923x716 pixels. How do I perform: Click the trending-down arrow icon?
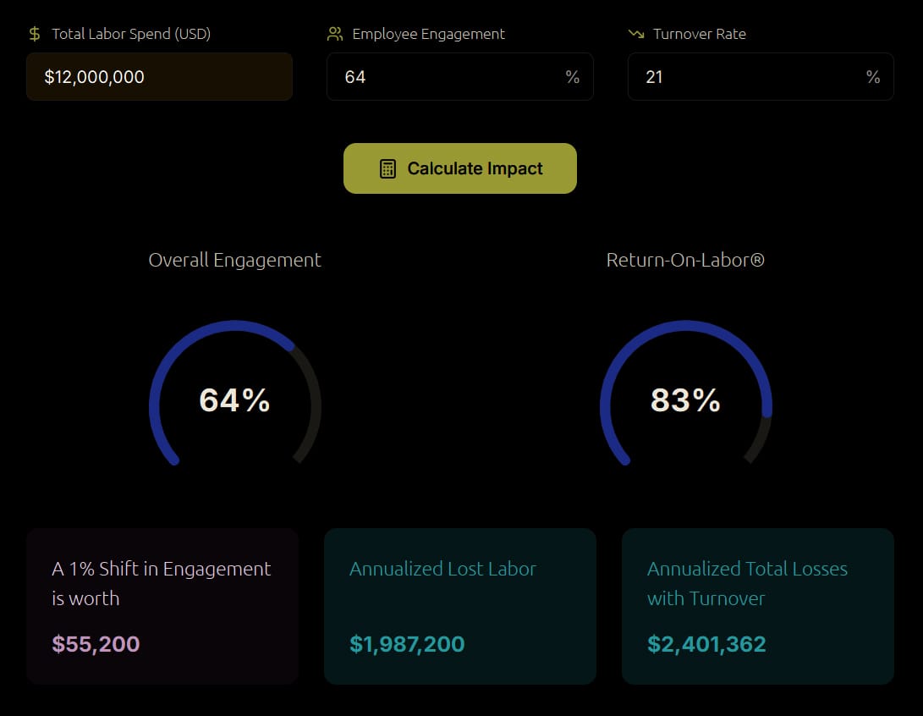click(x=636, y=34)
